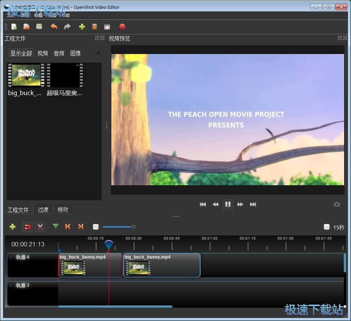Collapse track 轨道 3 with its arrow

pyautogui.click(x=11, y=285)
